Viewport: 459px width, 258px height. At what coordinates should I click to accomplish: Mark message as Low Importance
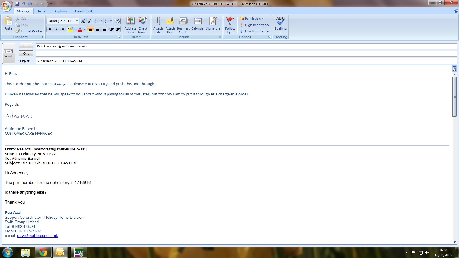[x=254, y=31]
